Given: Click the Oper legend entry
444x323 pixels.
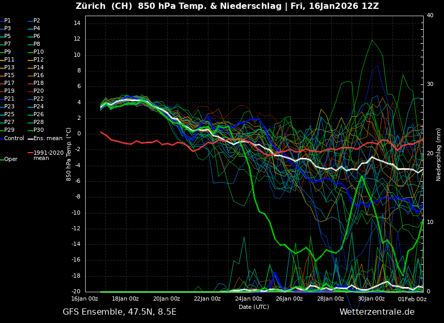Looking at the screenshot, I should [x=11, y=159].
